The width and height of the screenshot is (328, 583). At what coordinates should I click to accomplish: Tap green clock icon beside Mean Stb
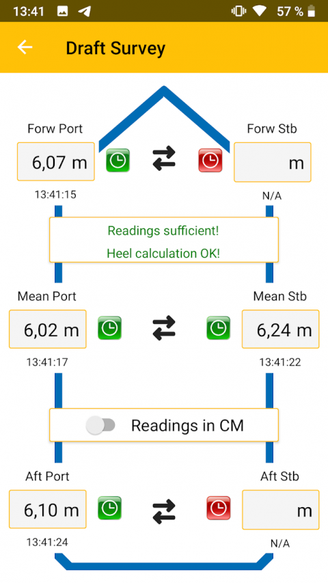pyautogui.click(x=218, y=327)
